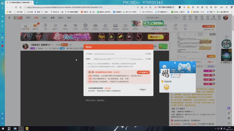Image resolution: width=234 pixels, height=131 pixels.
Task: Click the taskbar clock
Action: (229, 128)
